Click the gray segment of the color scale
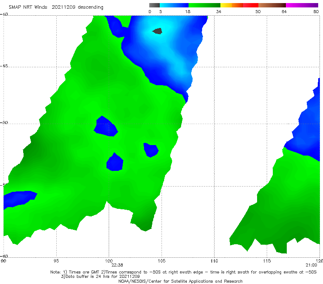 click(155, 5)
